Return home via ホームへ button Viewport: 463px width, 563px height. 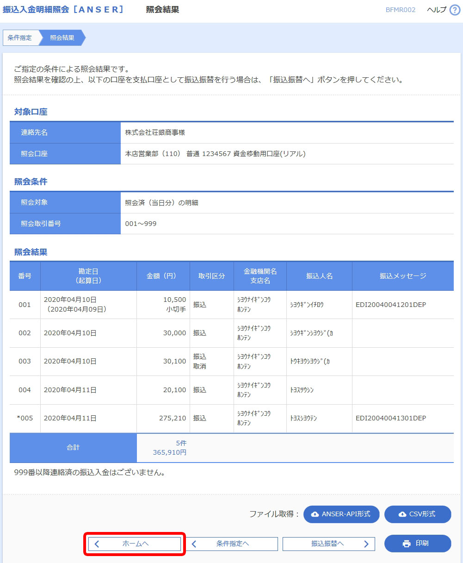point(135,544)
